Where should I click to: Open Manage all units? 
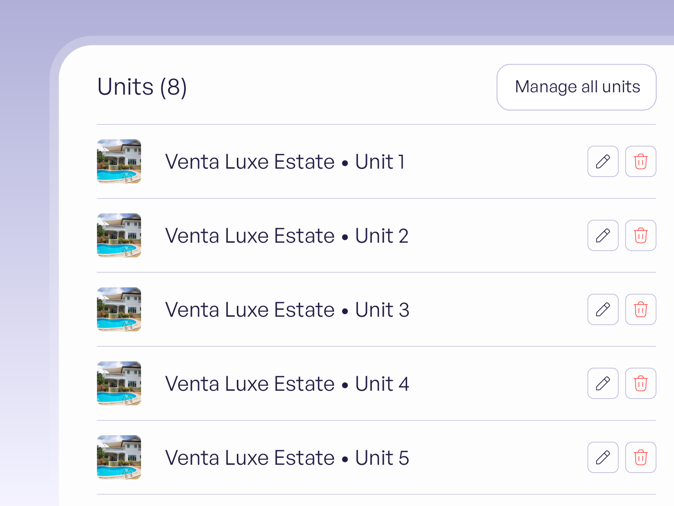577,87
